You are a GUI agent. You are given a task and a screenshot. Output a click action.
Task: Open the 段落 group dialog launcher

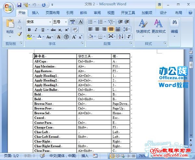[x=131, y=43]
